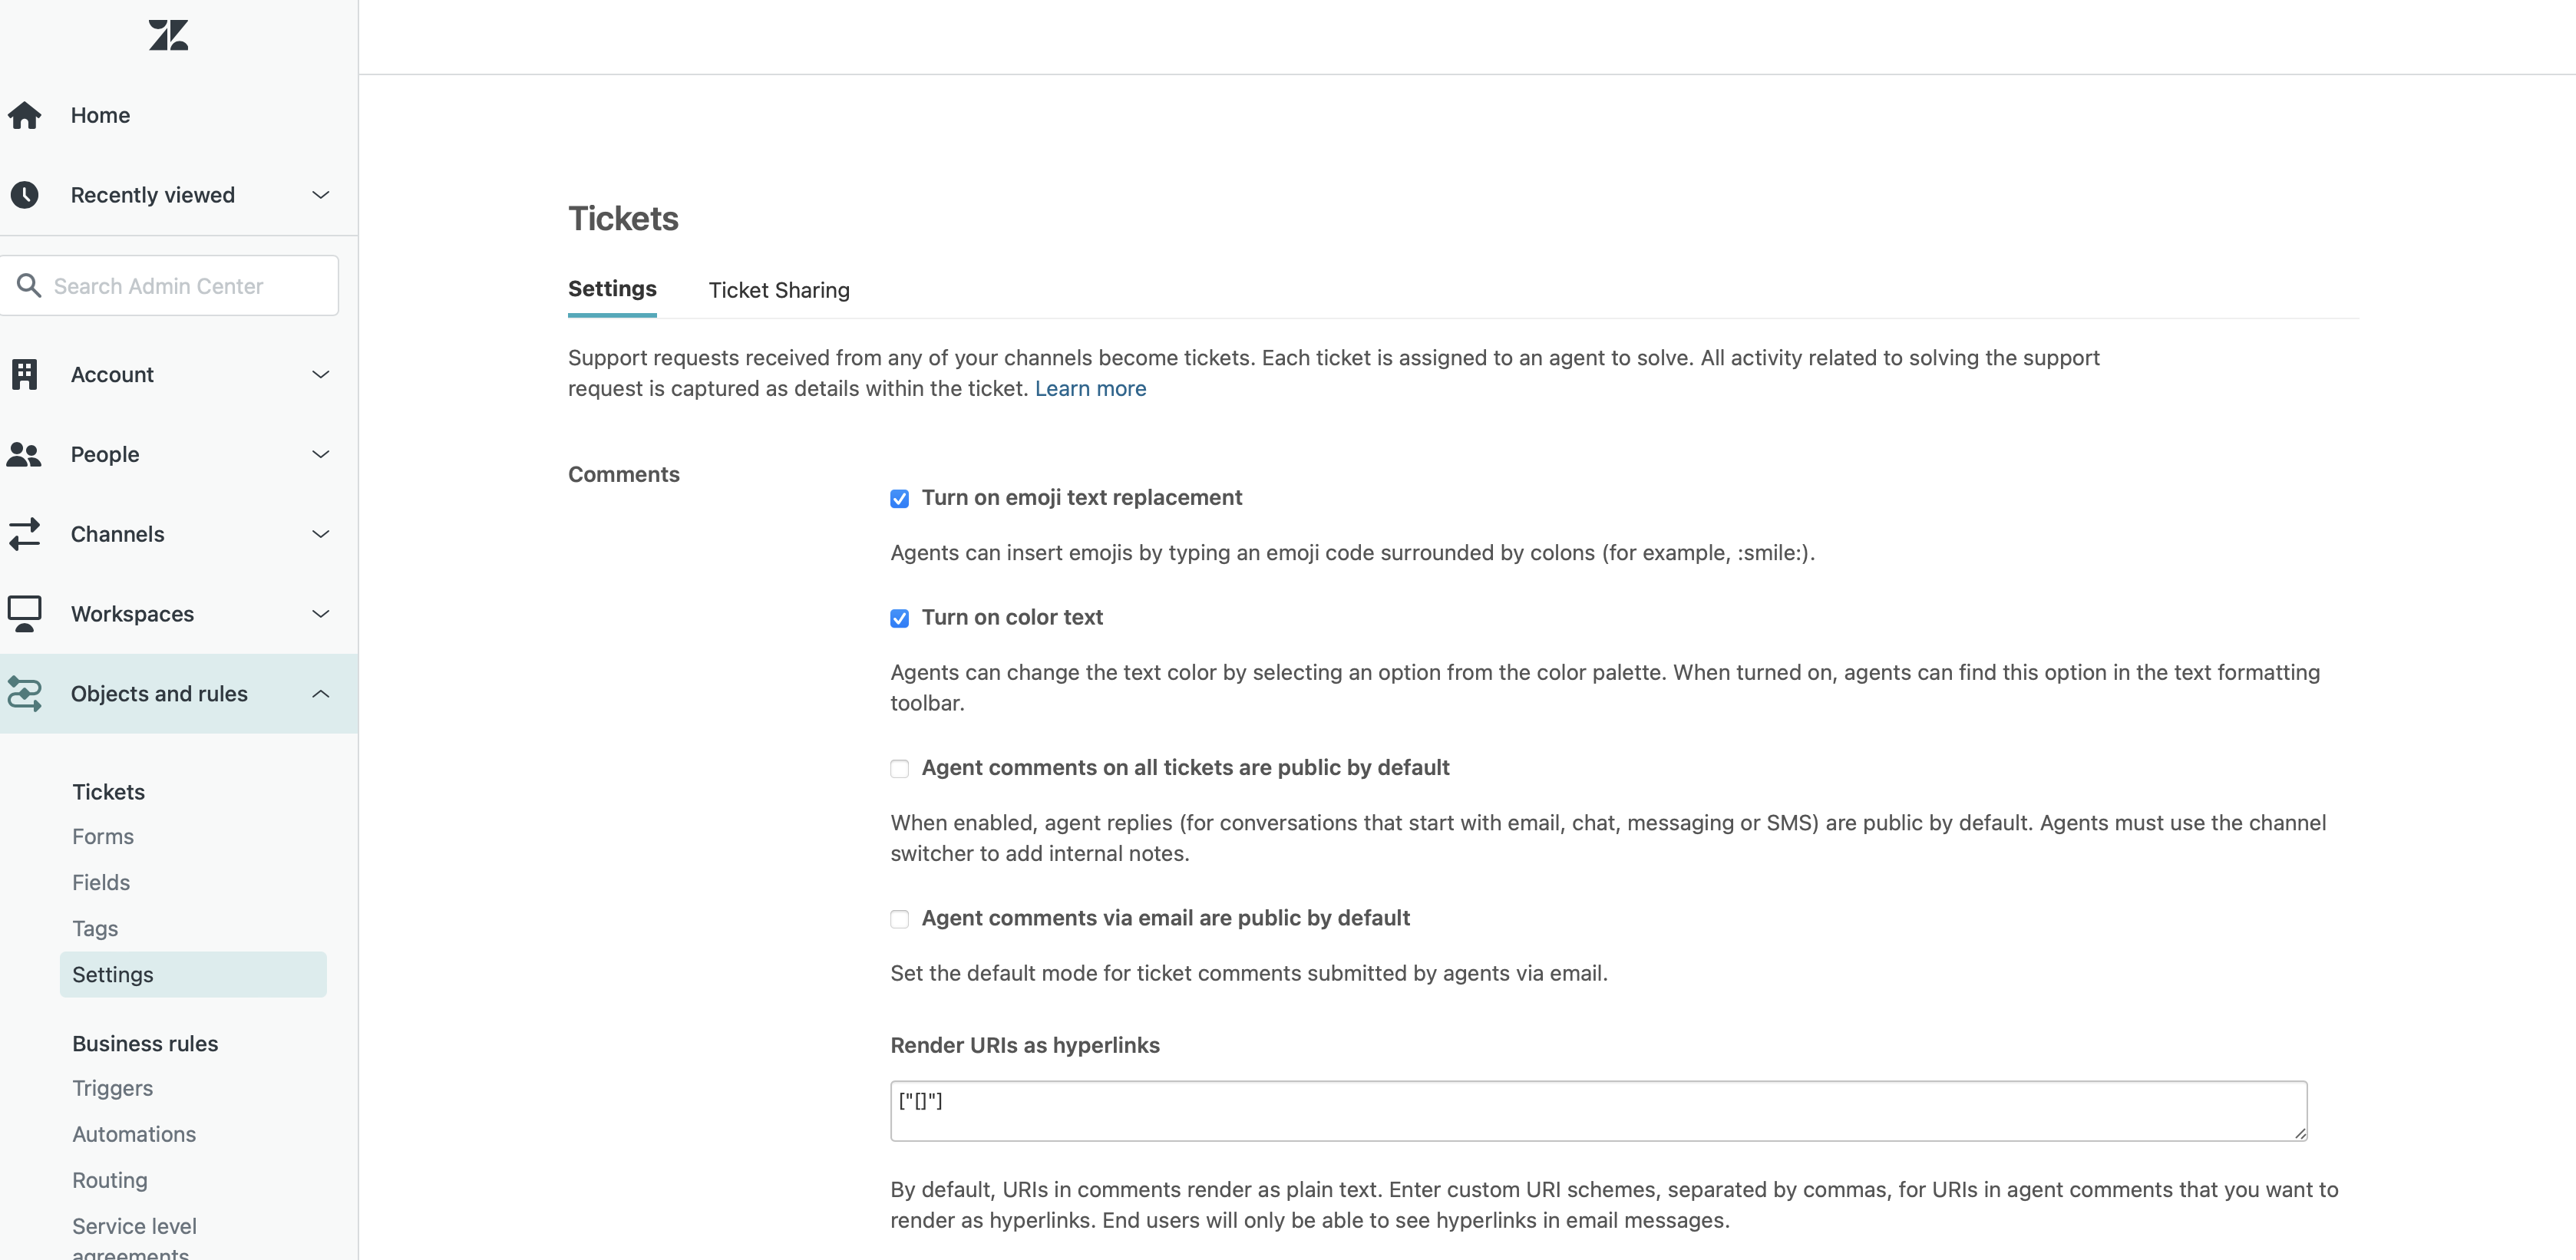Expand the Recently viewed chevron

(x=320, y=195)
